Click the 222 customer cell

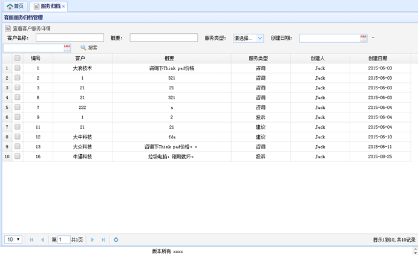point(82,108)
